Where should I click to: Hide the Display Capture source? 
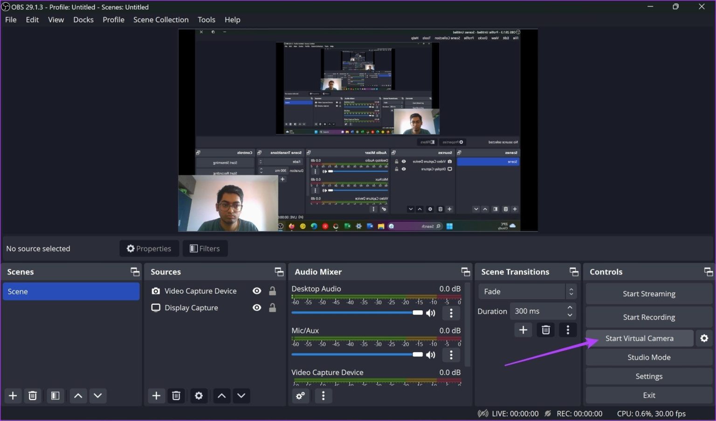257,307
